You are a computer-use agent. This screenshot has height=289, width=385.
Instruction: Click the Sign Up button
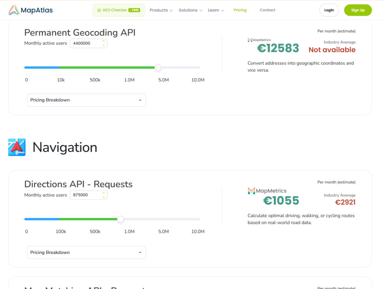click(358, 10)
